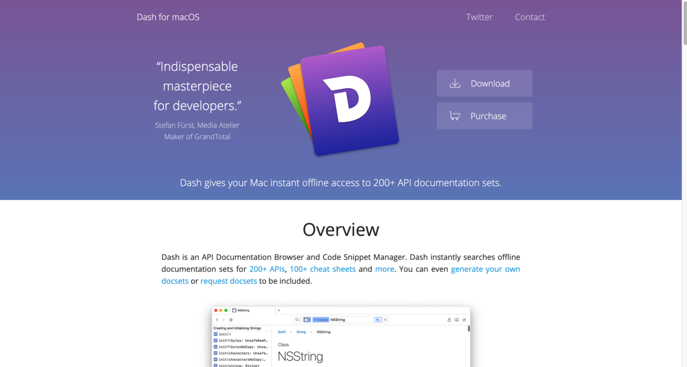687x367 pixels.
Task: Click the shopping cart icon
Action: 455,116
